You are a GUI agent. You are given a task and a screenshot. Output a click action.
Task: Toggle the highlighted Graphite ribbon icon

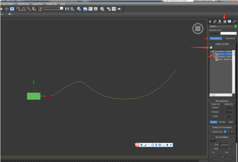click(85, 9)
